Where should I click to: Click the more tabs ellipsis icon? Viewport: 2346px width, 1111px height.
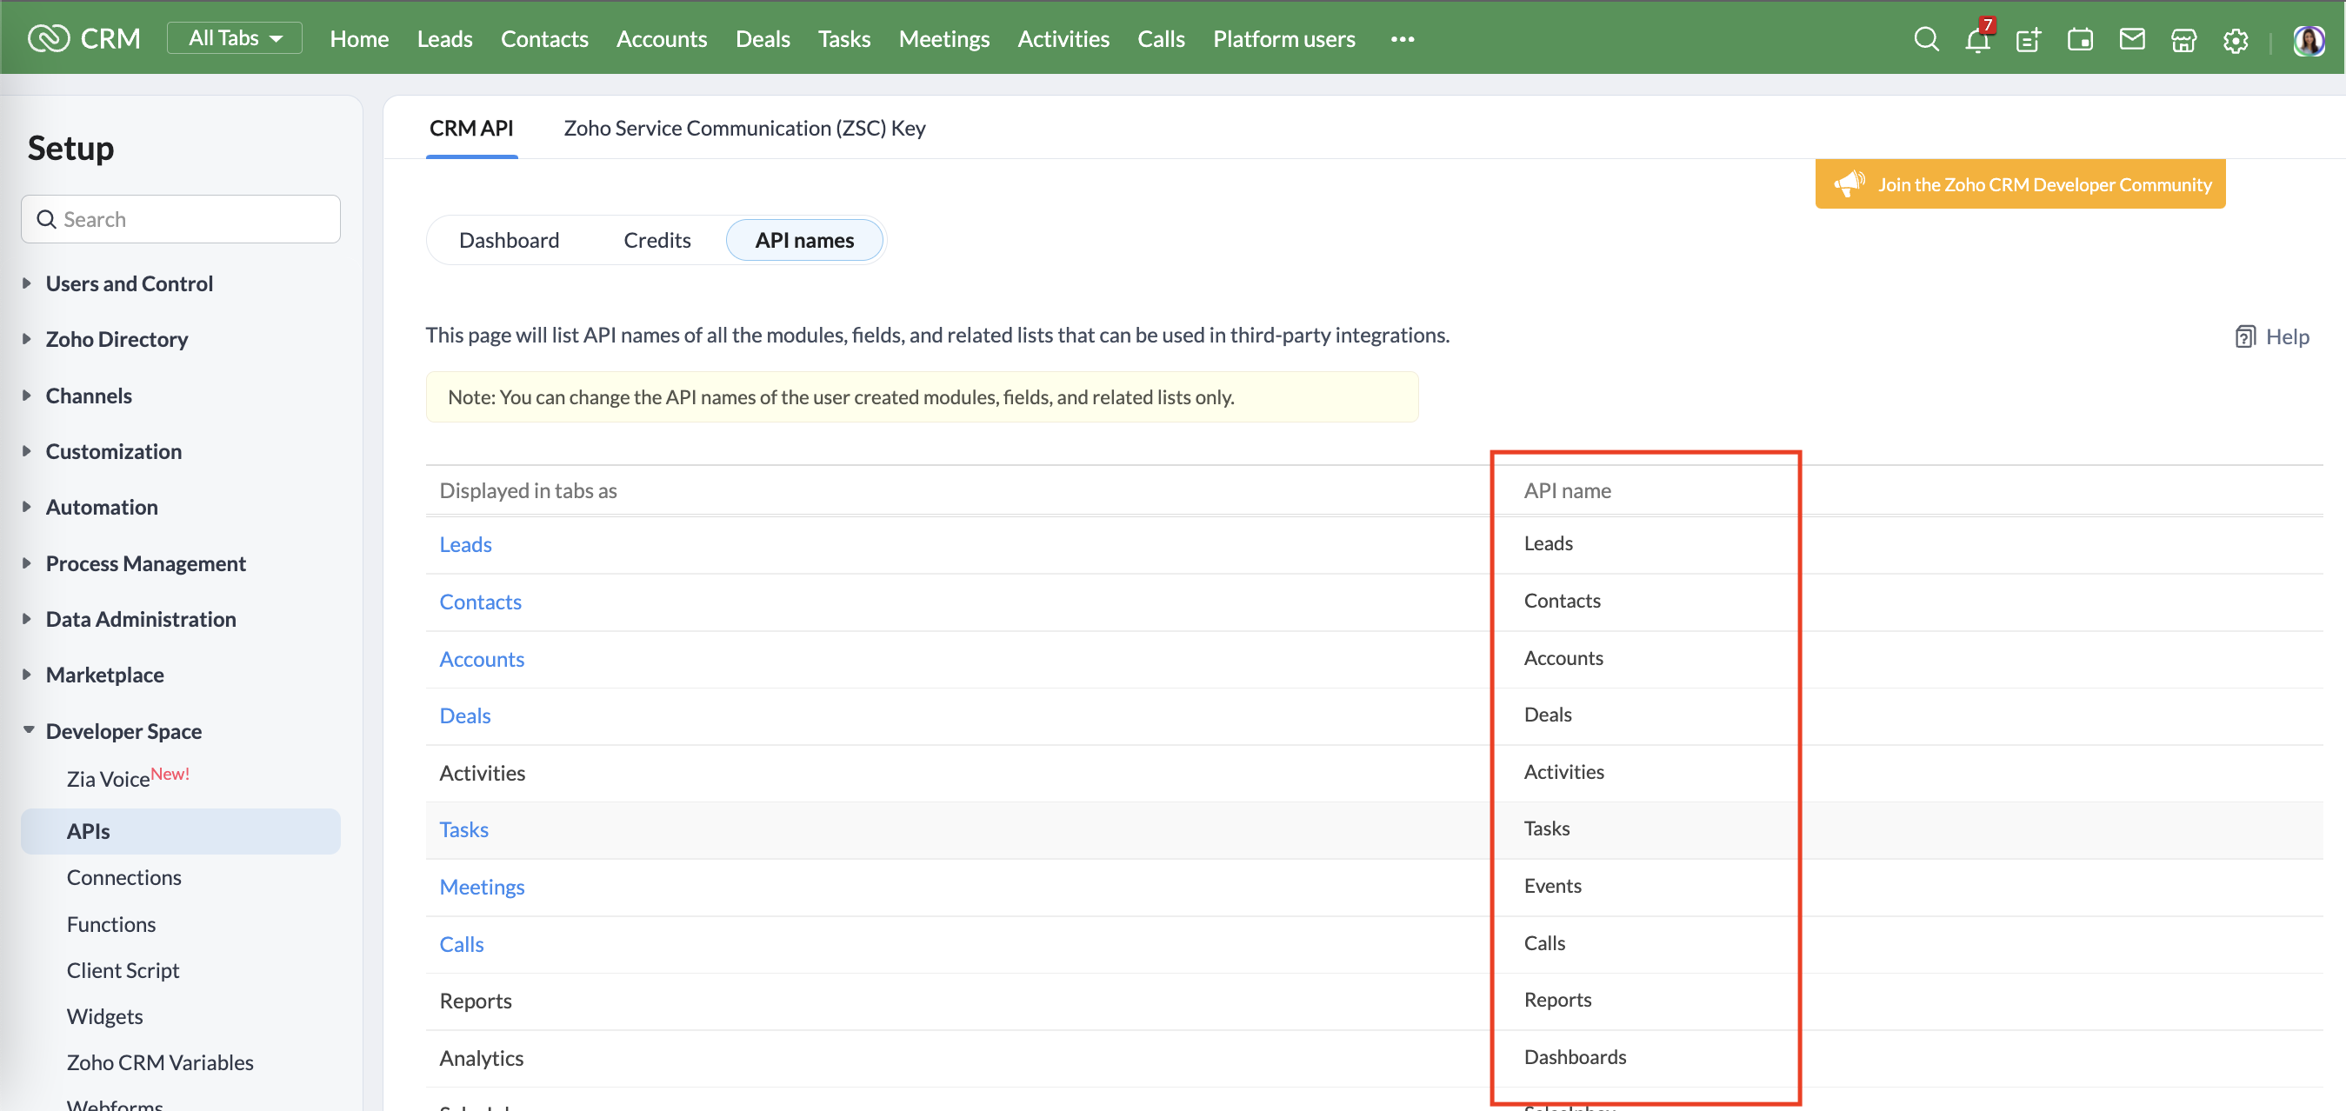pyautogui.click(x=1403, y=39)
